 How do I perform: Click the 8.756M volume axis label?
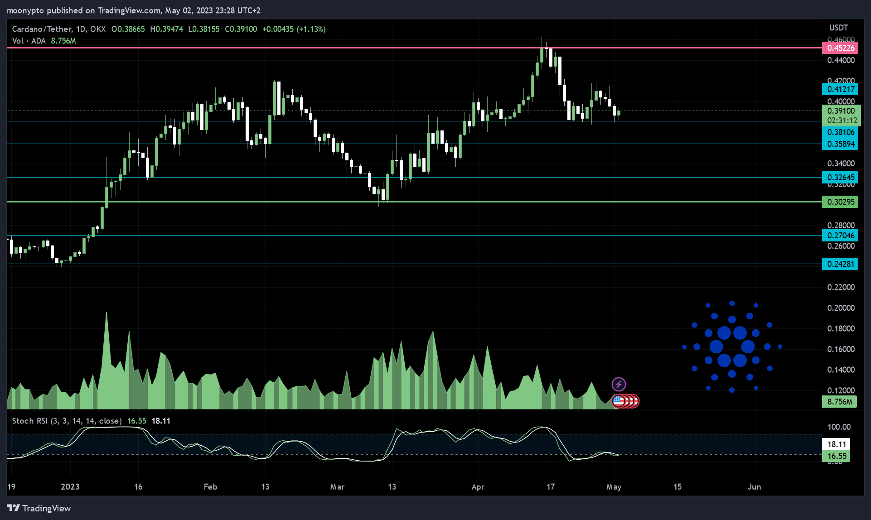[839, 402]
